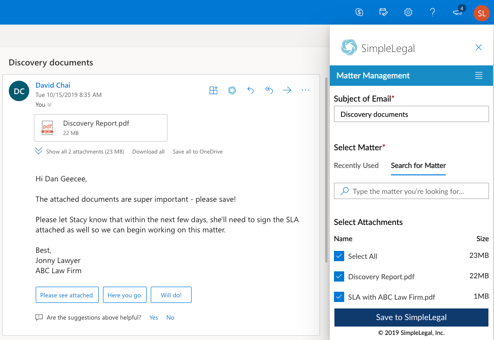Image resolution: width=494 pixels, height=340 pixels.
Task: Open the What's New announcements megaphone
Action: click(457, 12)
